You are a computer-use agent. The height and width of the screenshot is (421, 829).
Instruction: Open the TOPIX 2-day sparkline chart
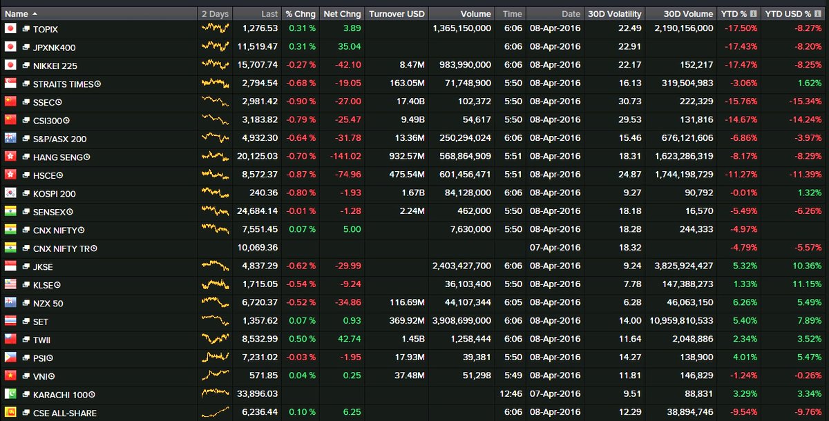215,28
